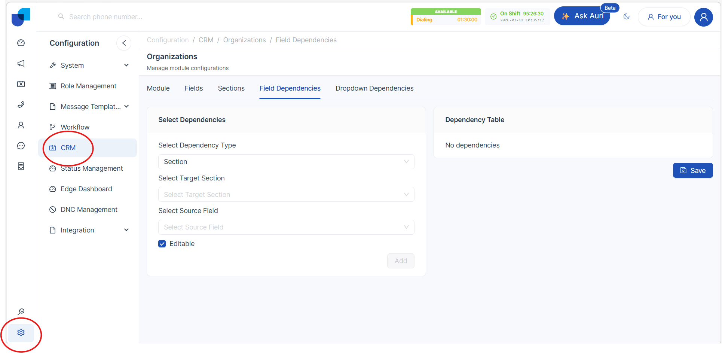Open the Select Target Section dropdown
Viewport: 722px width, 353px height.
[286, 195]
